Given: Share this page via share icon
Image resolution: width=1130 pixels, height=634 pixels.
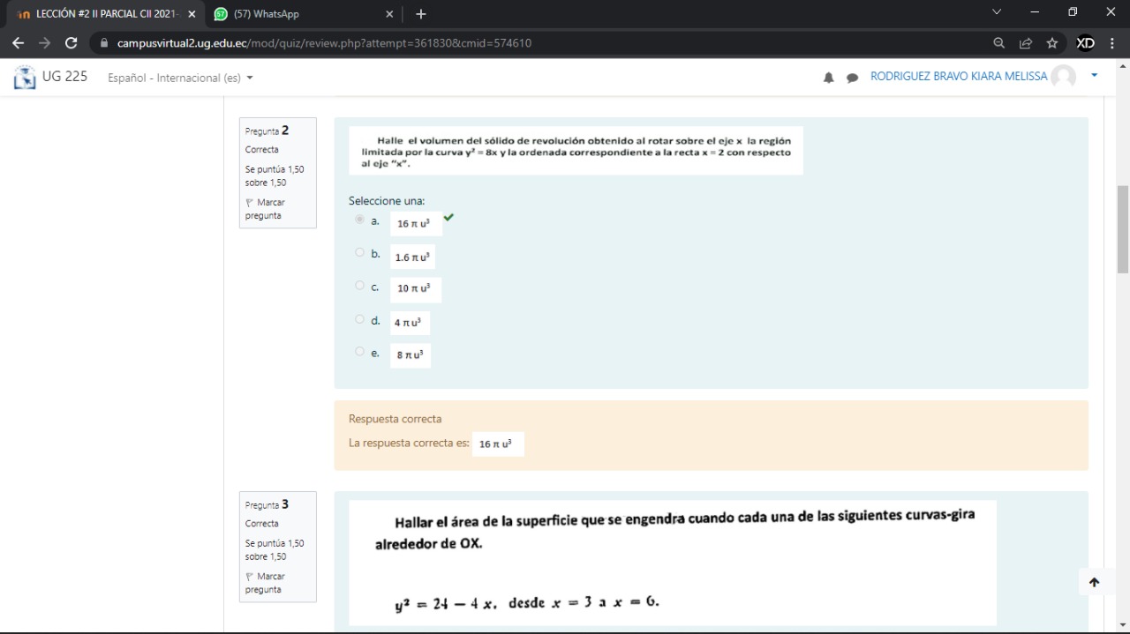Looking at the screenshot, I should (x=1025, y=42).
